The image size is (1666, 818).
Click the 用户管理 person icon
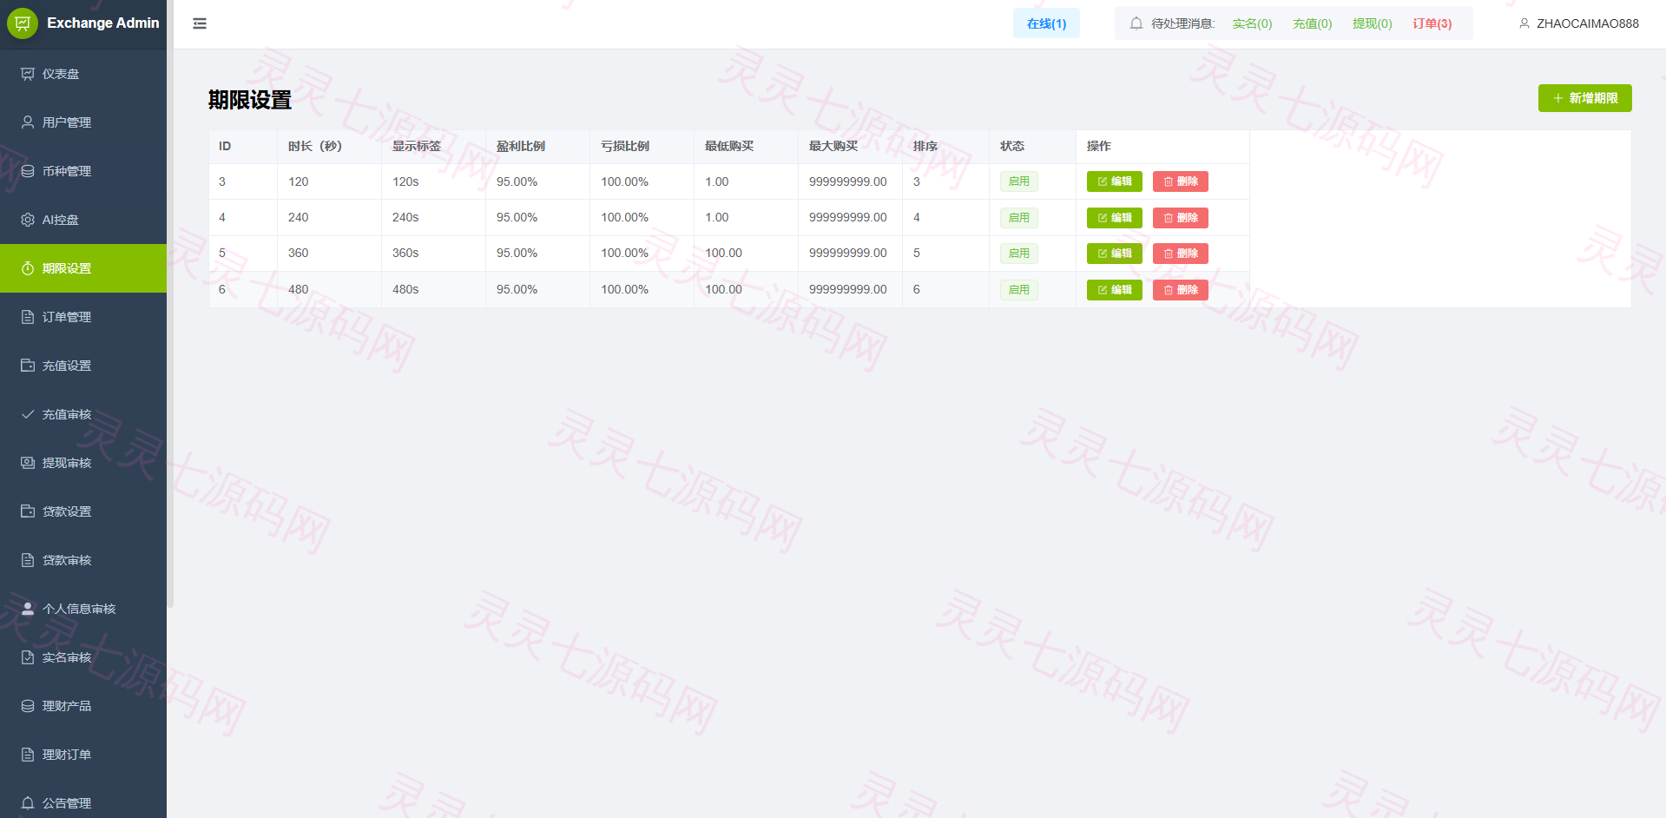28,122
